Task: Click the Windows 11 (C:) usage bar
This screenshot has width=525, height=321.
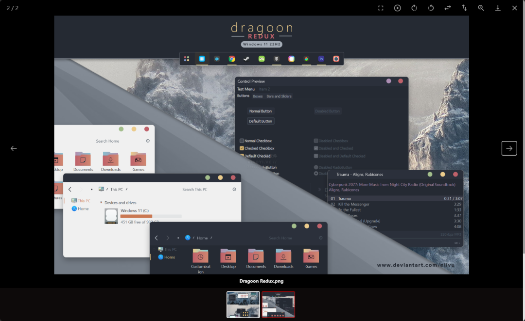Action: [x=151, y=216]
